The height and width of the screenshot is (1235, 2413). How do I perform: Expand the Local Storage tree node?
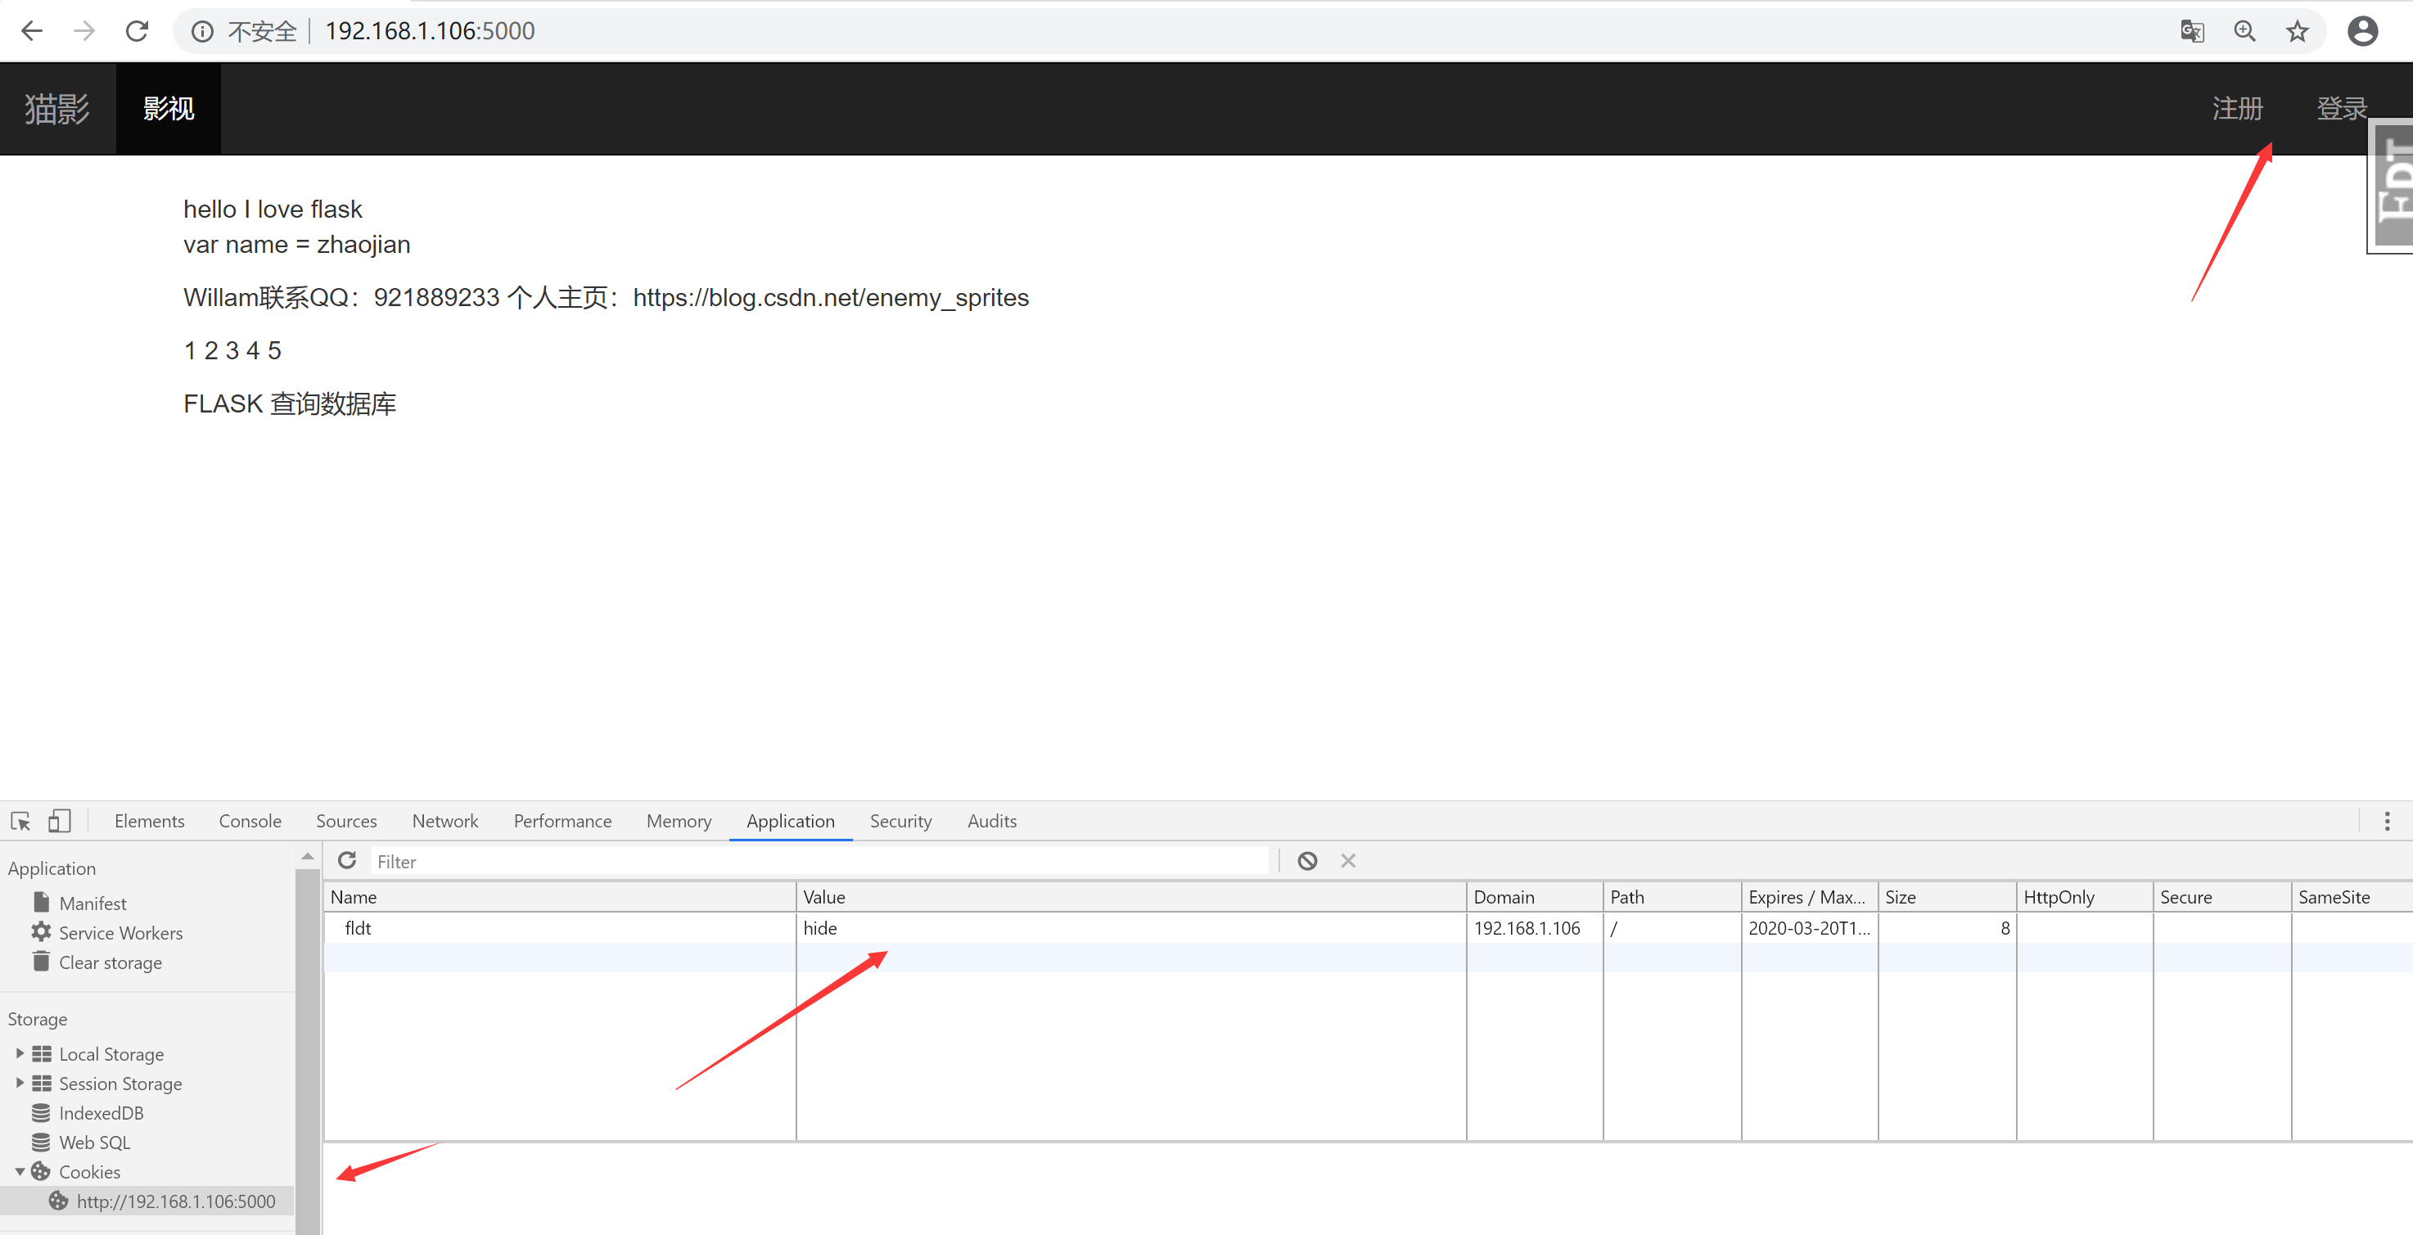coord(20,1053)
